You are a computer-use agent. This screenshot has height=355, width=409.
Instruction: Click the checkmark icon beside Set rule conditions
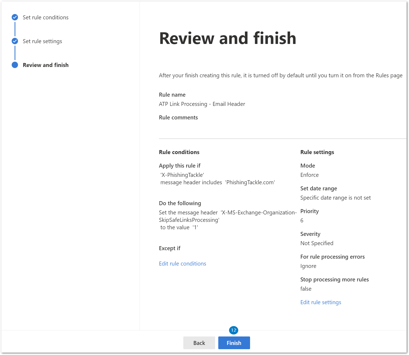(15, 17)
